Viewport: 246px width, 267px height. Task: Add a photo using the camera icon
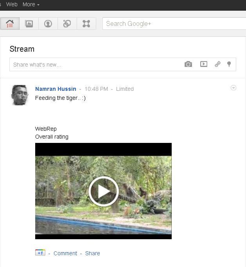coord(188,64)
